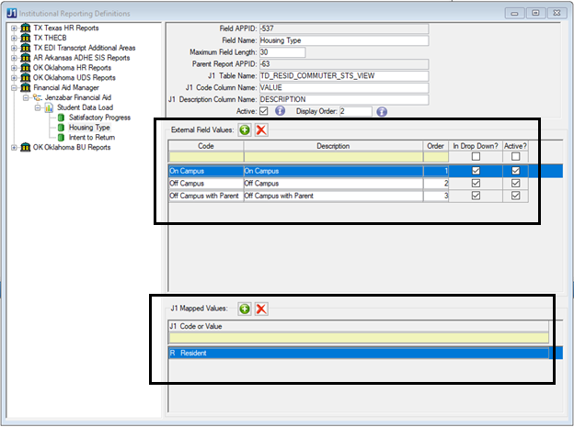Collapse the Financial Aid Manager node
574x427 pixels.
point(14,87)
